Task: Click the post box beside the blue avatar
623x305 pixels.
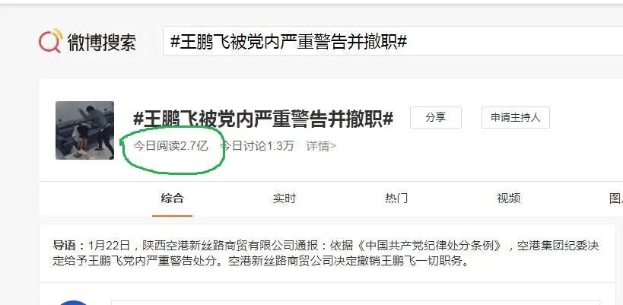Action: pos(355,303)
